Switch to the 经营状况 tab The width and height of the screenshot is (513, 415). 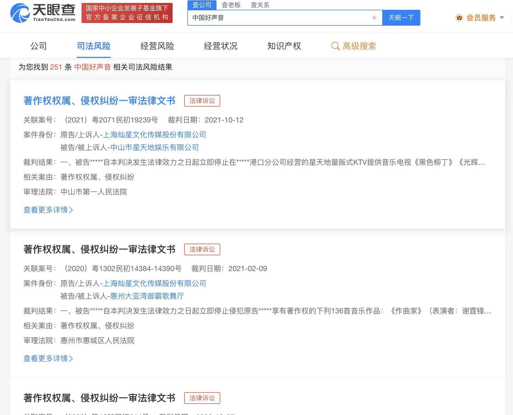221,46
